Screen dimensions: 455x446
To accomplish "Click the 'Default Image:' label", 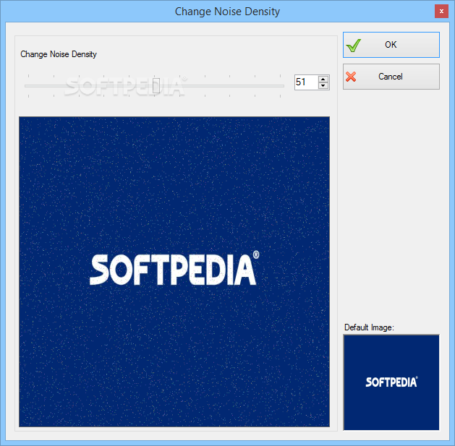I will point(369,327).
